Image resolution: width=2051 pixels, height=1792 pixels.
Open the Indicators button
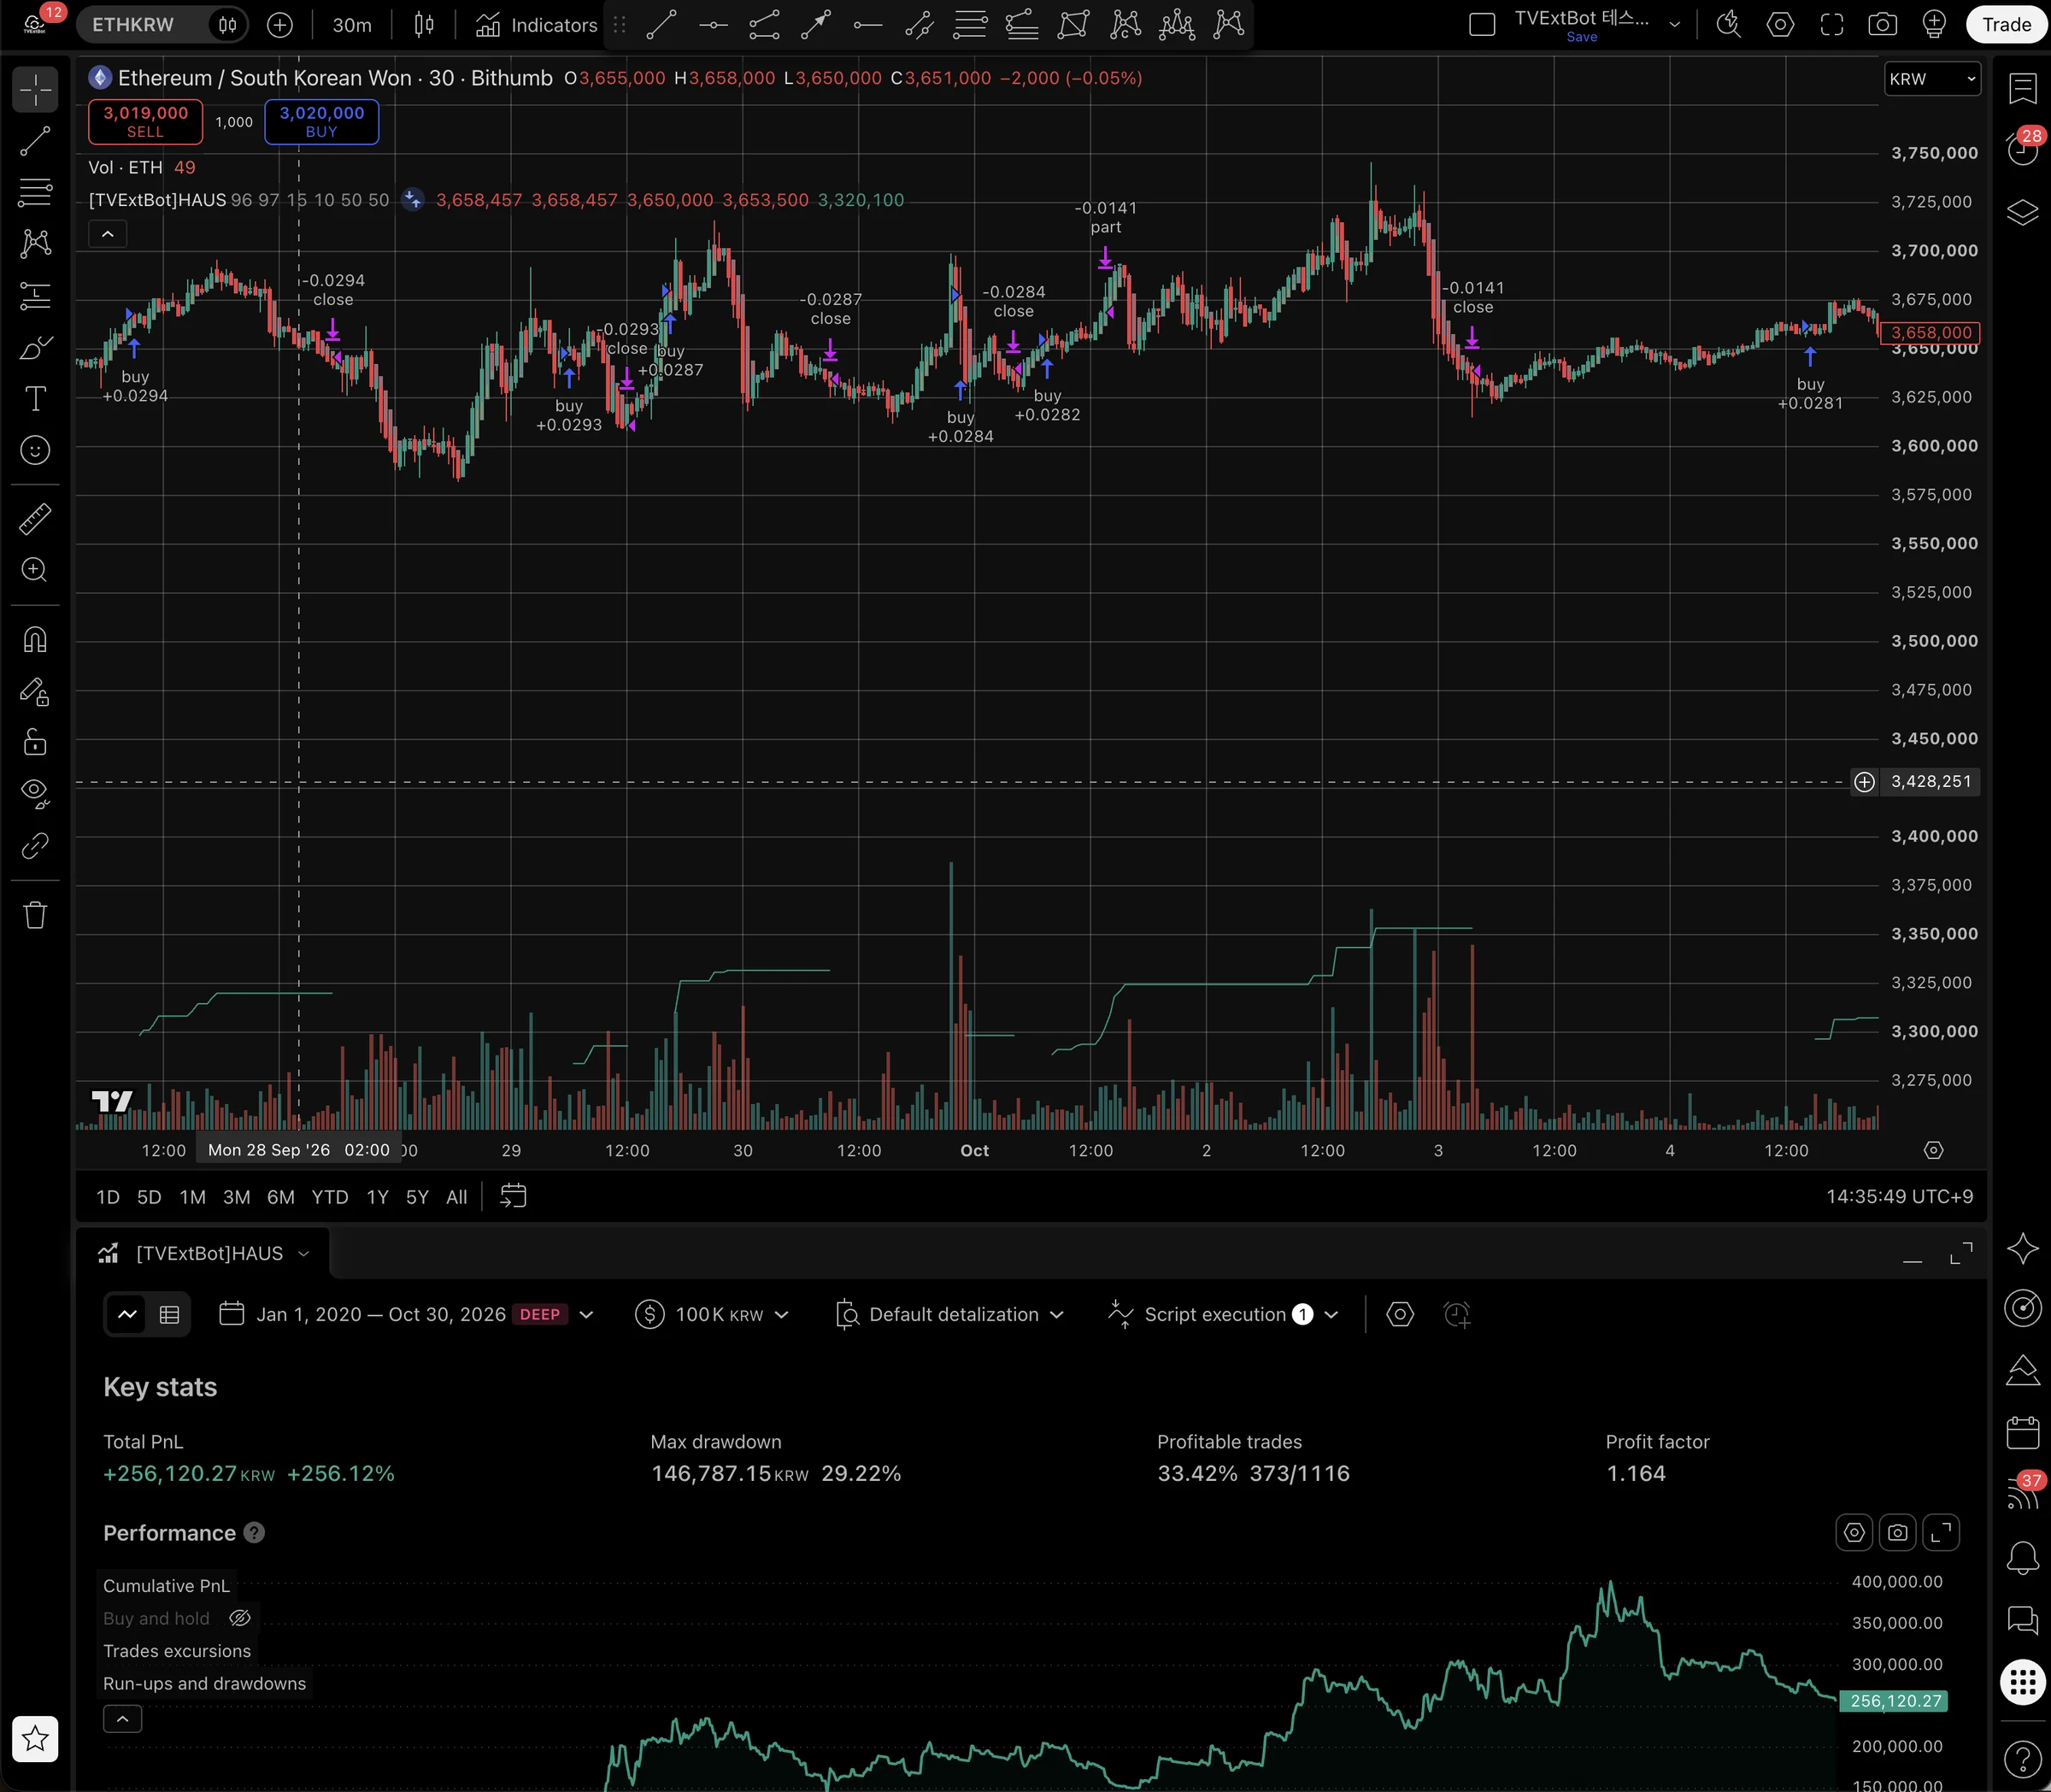[x=536, y=25]
